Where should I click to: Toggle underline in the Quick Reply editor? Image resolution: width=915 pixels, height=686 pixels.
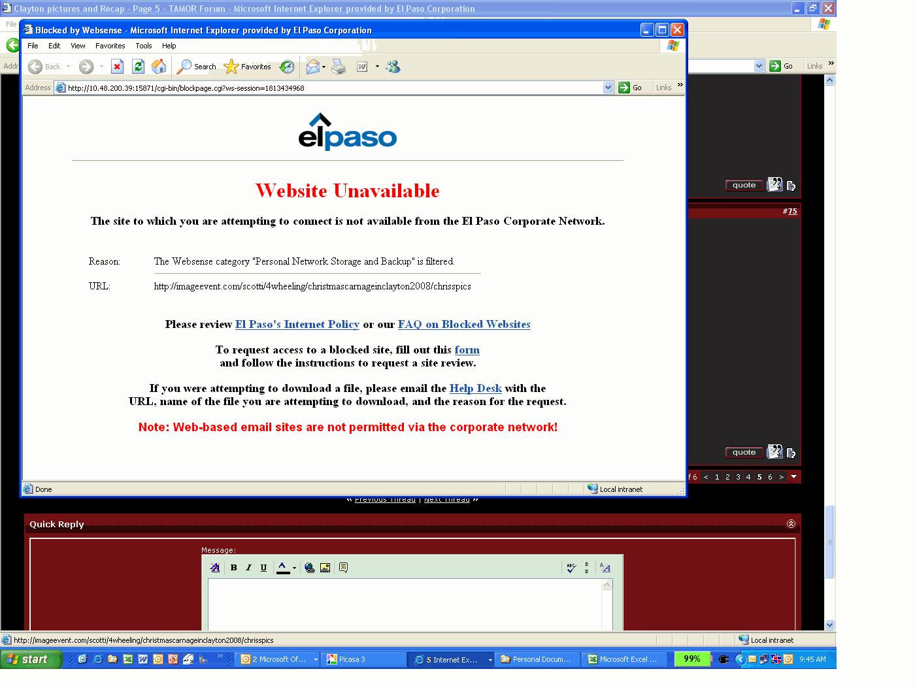coord(263,568)
